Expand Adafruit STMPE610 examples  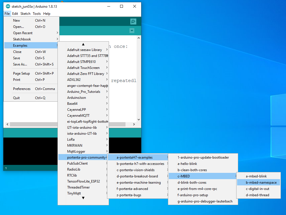tap(83, 62)
